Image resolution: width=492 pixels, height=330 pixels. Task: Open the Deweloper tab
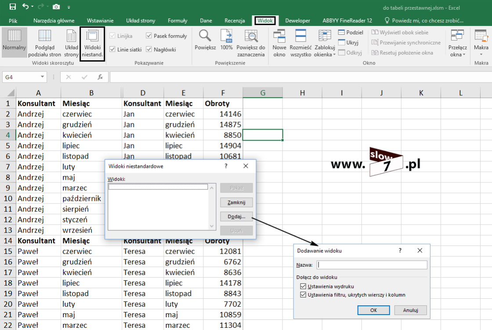[297, 21]
